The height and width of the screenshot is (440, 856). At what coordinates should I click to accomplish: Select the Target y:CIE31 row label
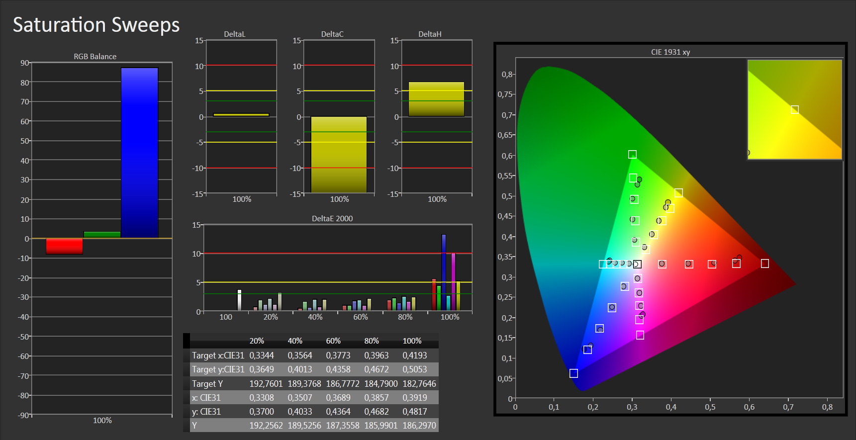coord(218,369)
